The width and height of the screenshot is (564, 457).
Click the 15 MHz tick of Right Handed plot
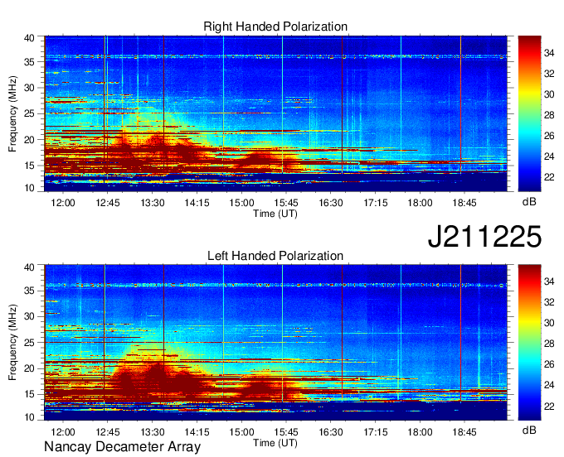29,166
